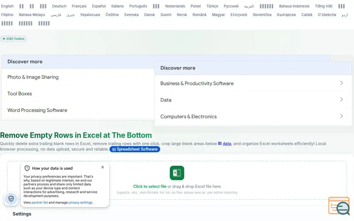The image size is (354, 221).
Task: Click the Settings section heading
Action: pyautogui.click(x=22, y=214)
